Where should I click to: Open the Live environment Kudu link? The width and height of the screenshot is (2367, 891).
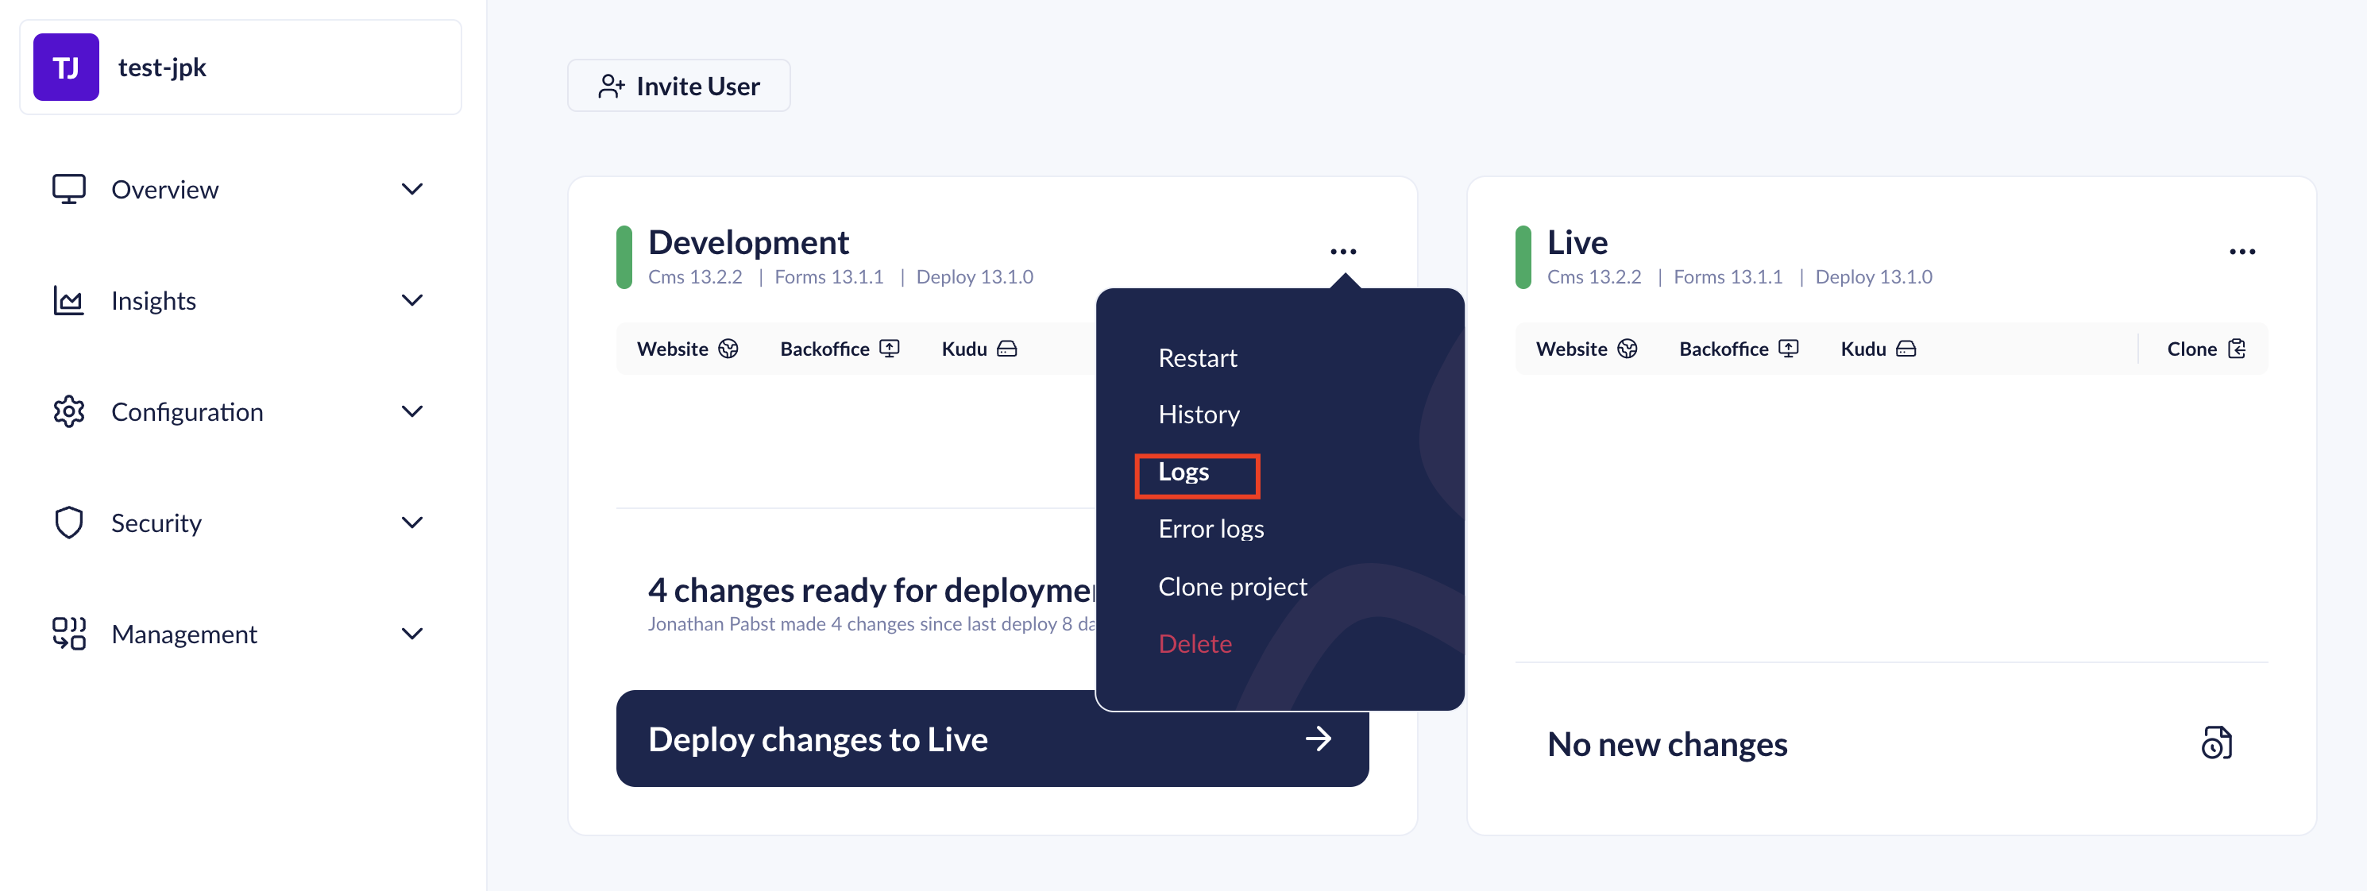click(x=1876, y=349)
